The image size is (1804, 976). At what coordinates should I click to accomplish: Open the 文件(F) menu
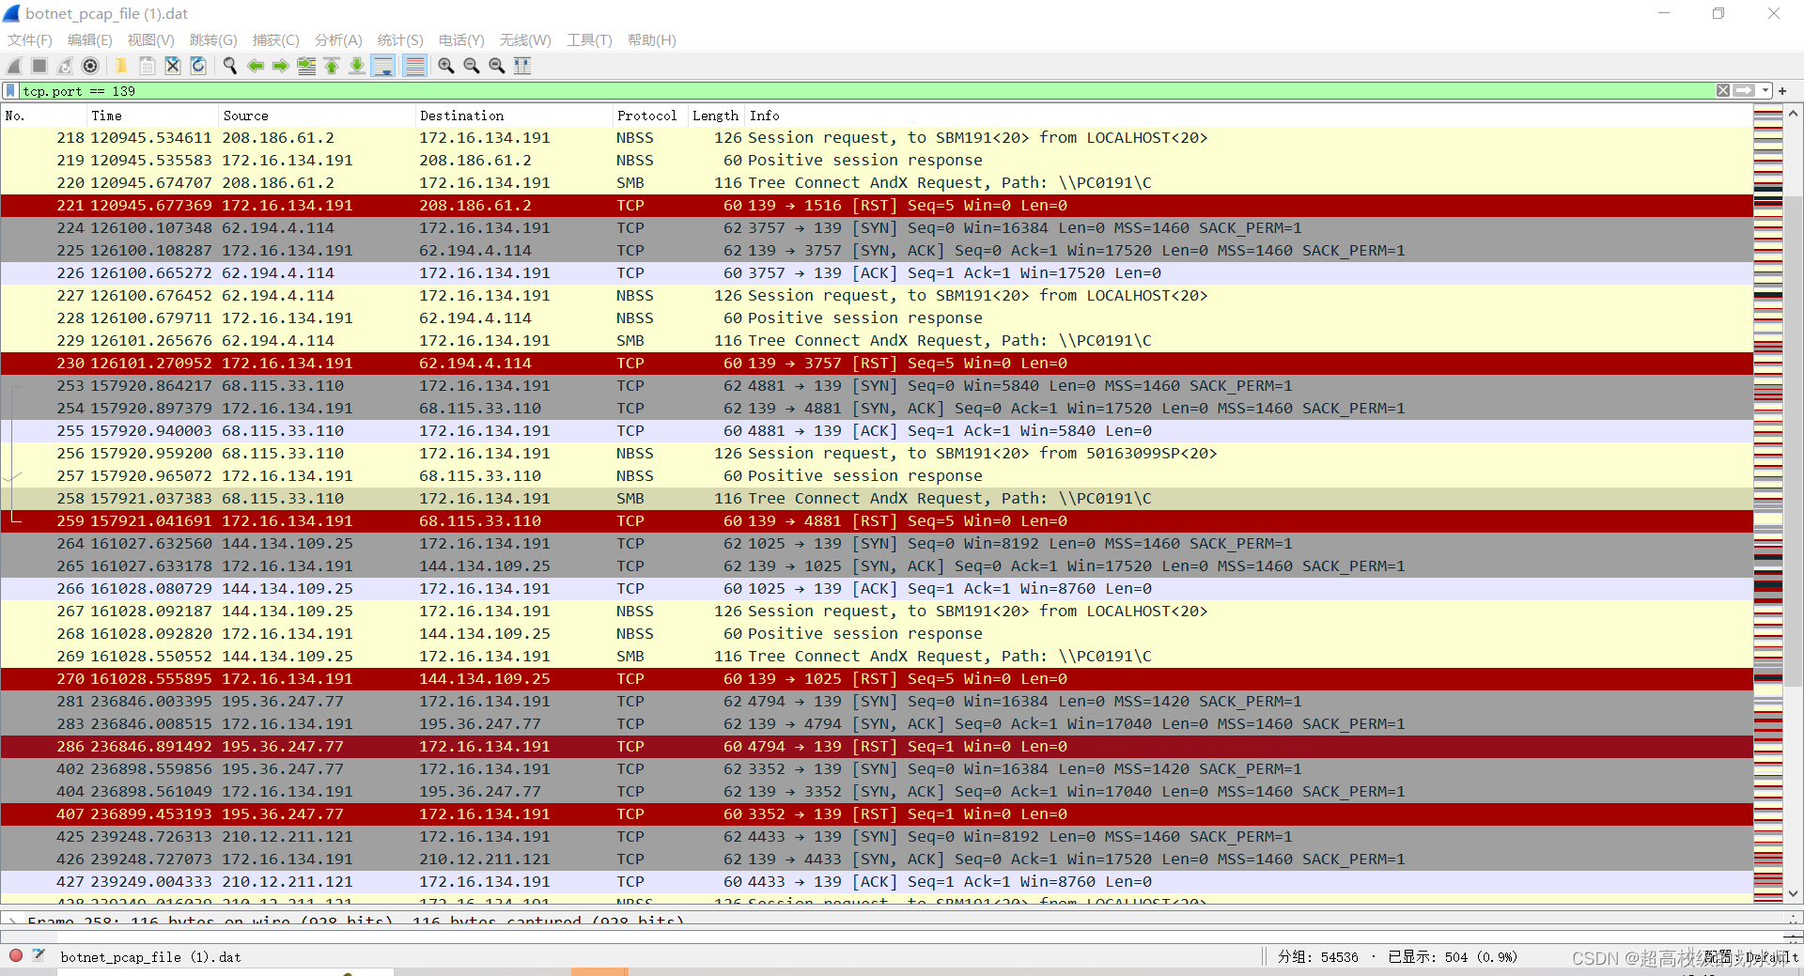tap(30, 40)
